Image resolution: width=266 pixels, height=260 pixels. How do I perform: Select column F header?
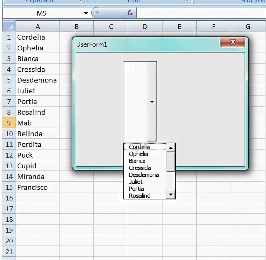point(214,27)
